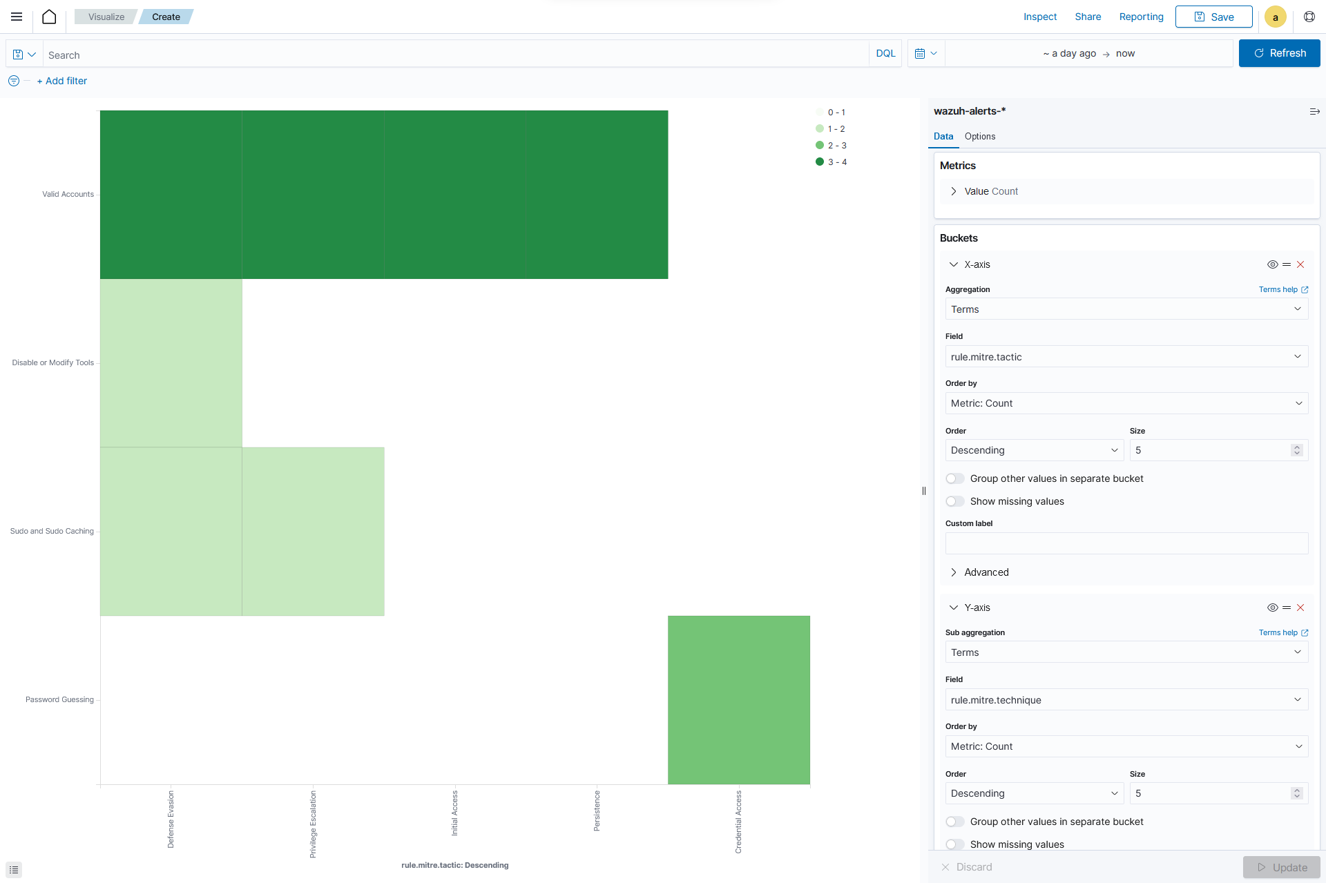The image size is (1326, 883).
Task: Click the Inspect tab in top navigation
Action: tap(1040, 17)
